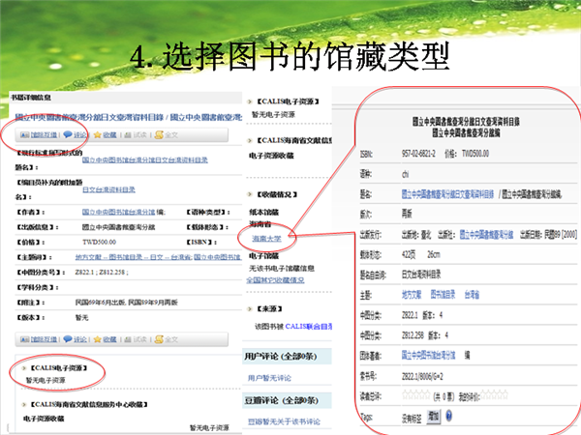Expand the CALIS电子资源 arrow above 收藏情况
This screenshot has height=435, width=581.
coord(250,101)
